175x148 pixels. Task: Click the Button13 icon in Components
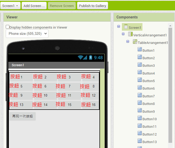140,141
